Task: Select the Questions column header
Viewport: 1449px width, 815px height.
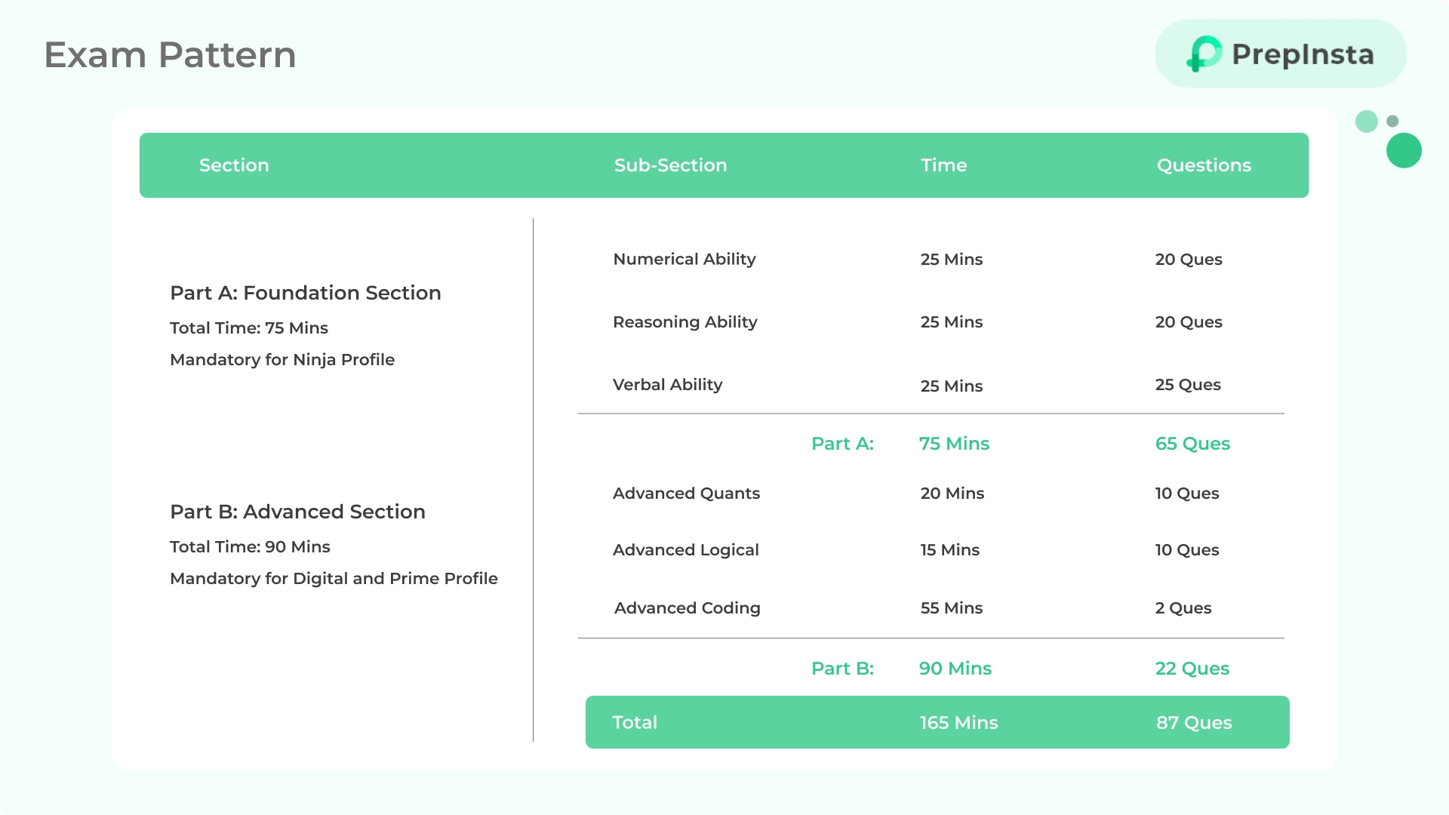Action: [1204, 165]
